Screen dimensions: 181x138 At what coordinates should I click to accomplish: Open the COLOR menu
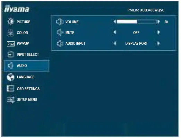pyautogui.click(x=23, y=33)
